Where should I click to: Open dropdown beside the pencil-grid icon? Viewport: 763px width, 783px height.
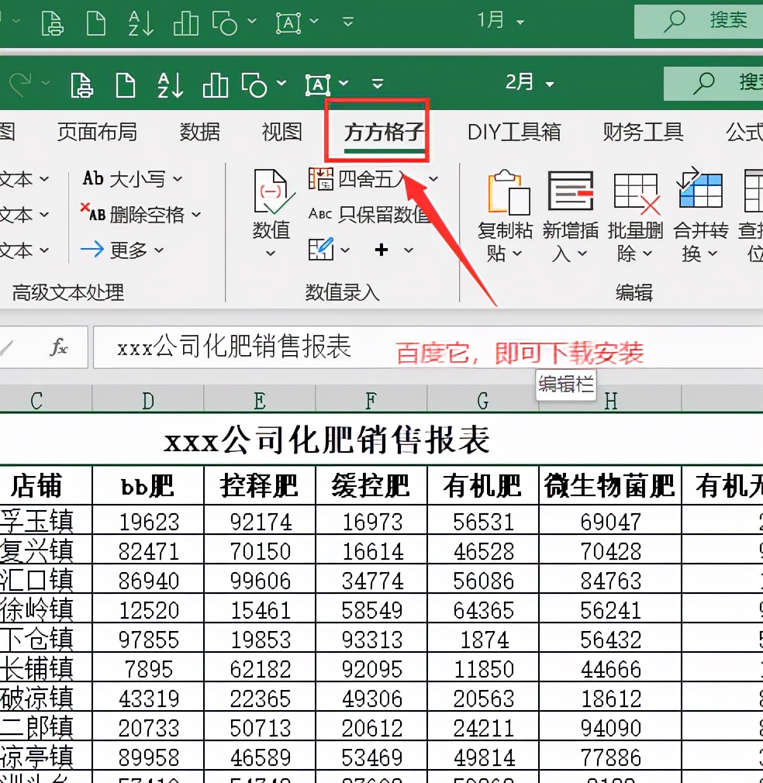point(345,250)
